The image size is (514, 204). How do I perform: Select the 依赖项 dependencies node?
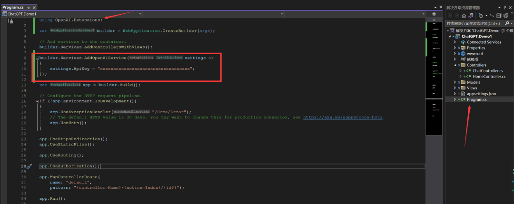pyautogui.click(x=473, y=59)
